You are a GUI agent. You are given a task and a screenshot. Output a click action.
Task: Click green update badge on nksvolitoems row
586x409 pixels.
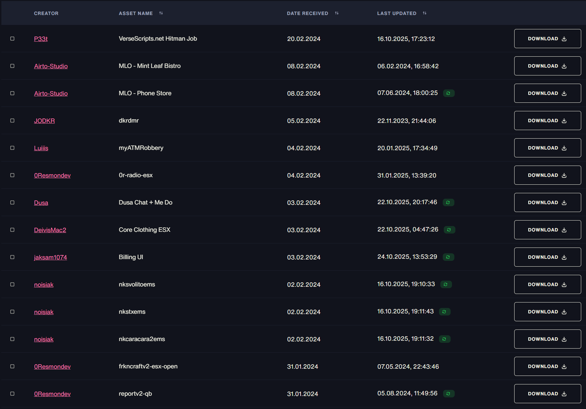446,284
